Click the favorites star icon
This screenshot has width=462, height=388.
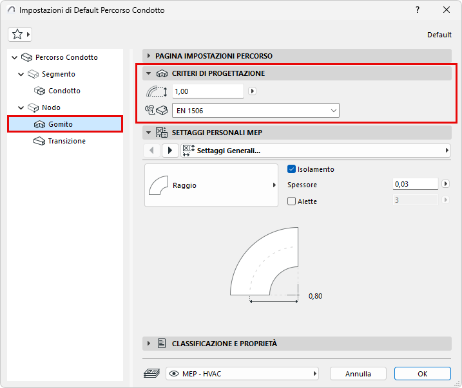pos(17,34)
